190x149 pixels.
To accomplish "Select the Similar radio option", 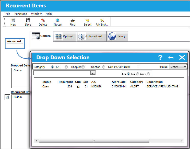I will coord(148,74).
